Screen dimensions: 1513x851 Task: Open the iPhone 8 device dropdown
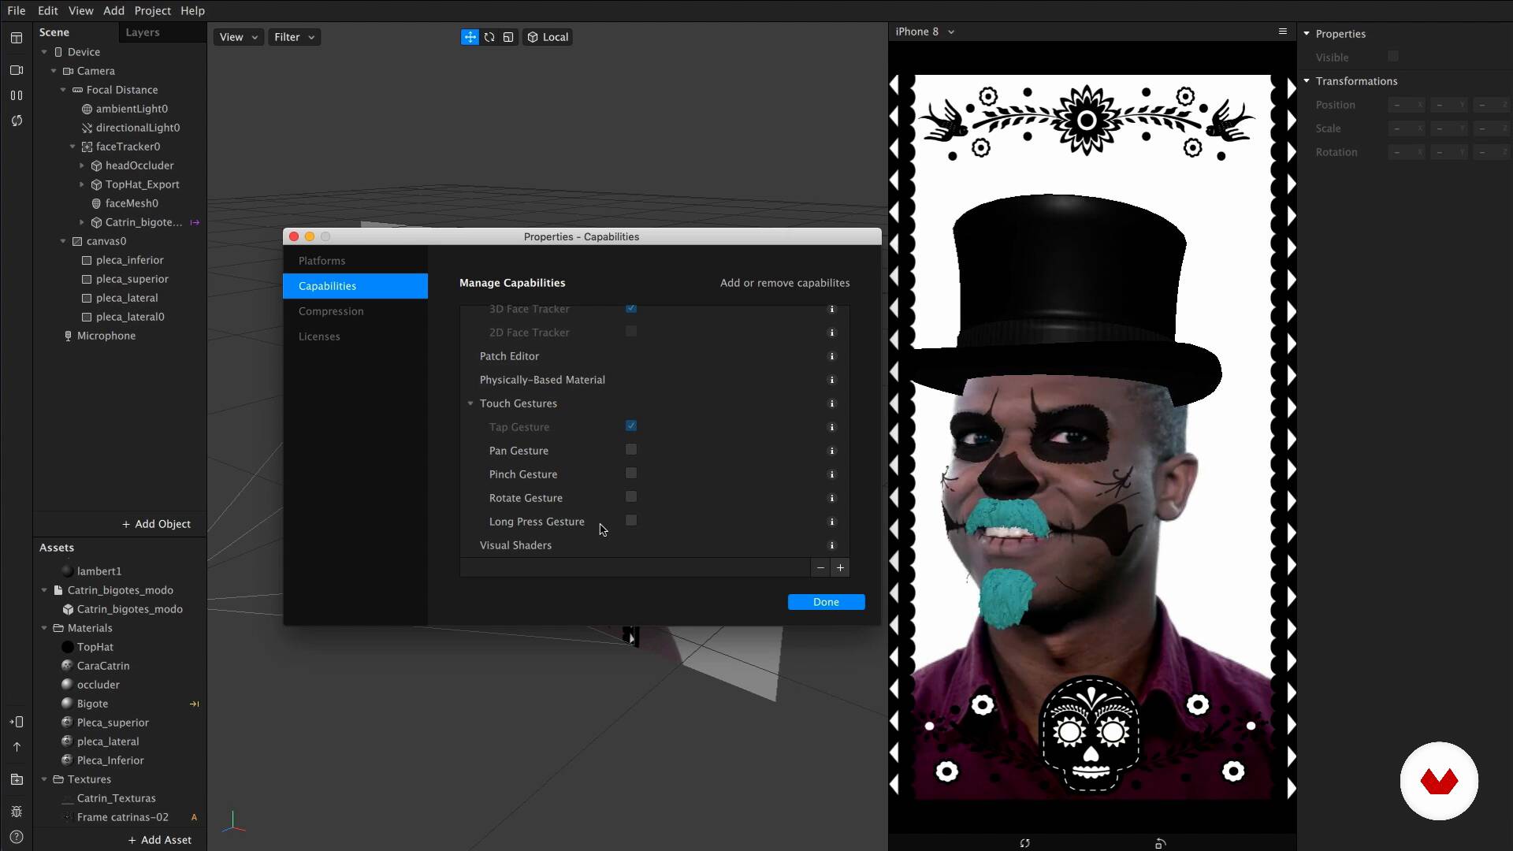(925, 32)
